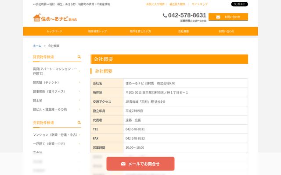Click envelope icon in メールでお問合せ button
This screenshot has height=175, width=281.
[x=123, y=164]
